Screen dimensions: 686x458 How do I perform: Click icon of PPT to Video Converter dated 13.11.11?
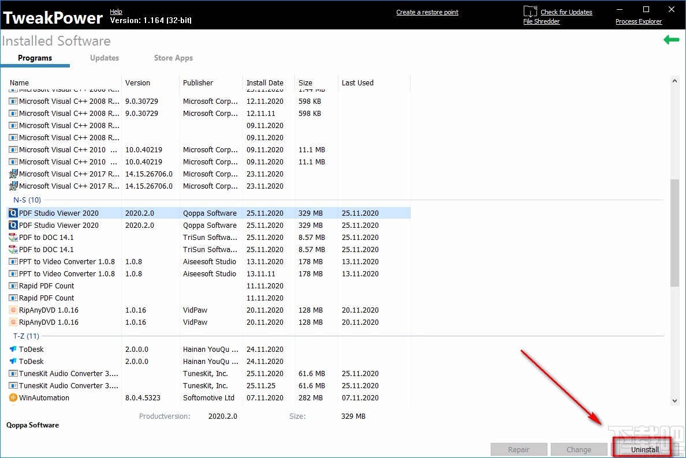click(13, 274)
